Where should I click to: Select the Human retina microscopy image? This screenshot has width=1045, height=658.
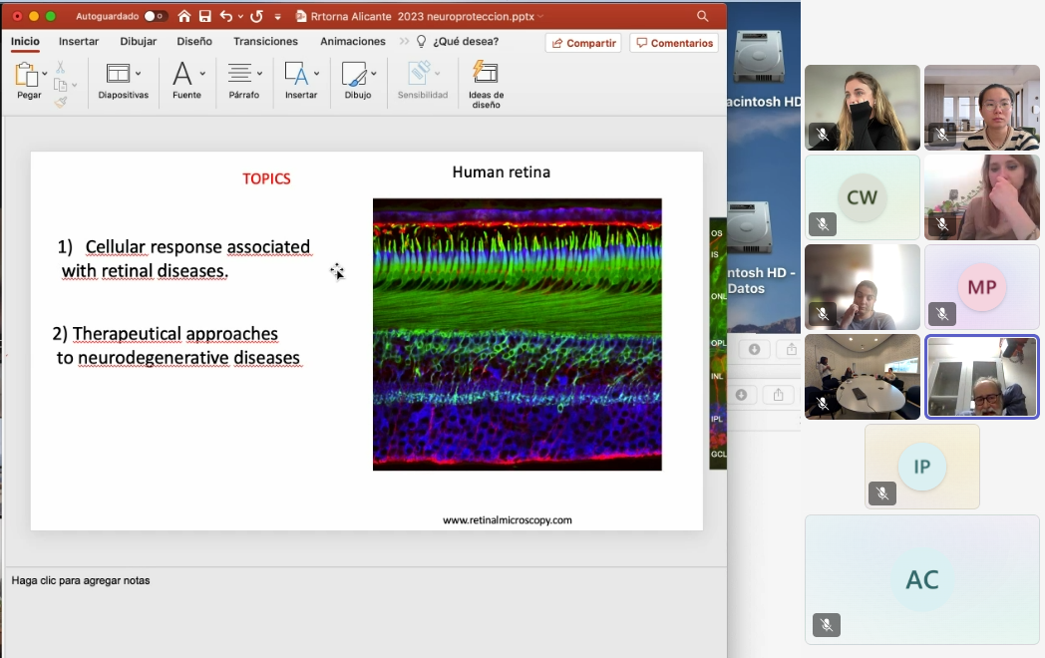click(x=517, y=334)
